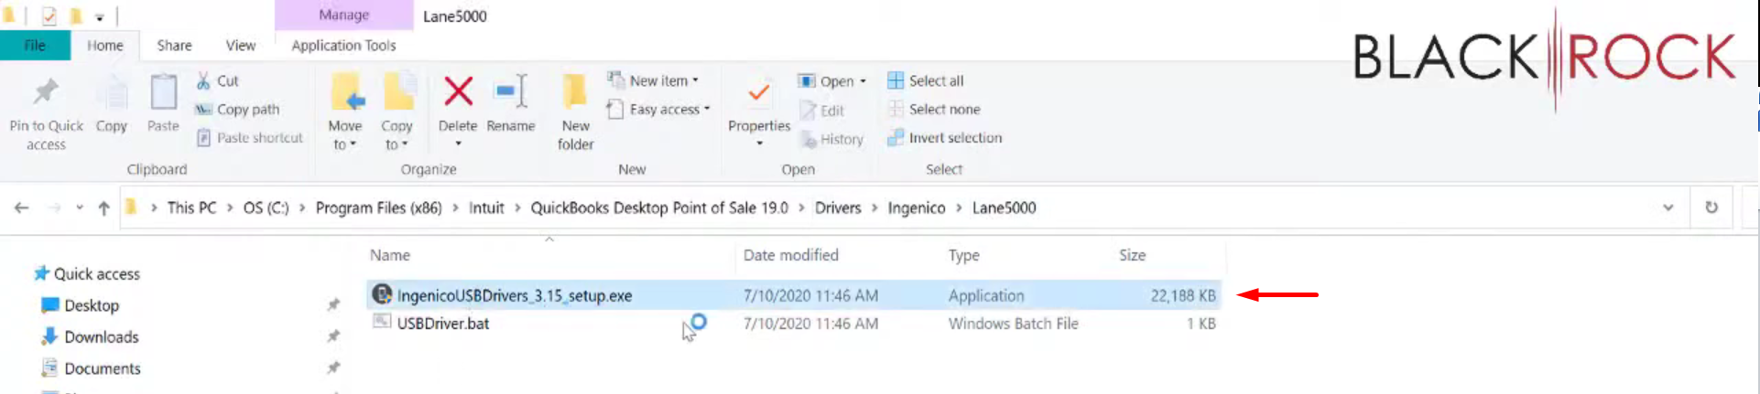
Task: Switch to the Share ribbon tab
Action: point(174,45)
